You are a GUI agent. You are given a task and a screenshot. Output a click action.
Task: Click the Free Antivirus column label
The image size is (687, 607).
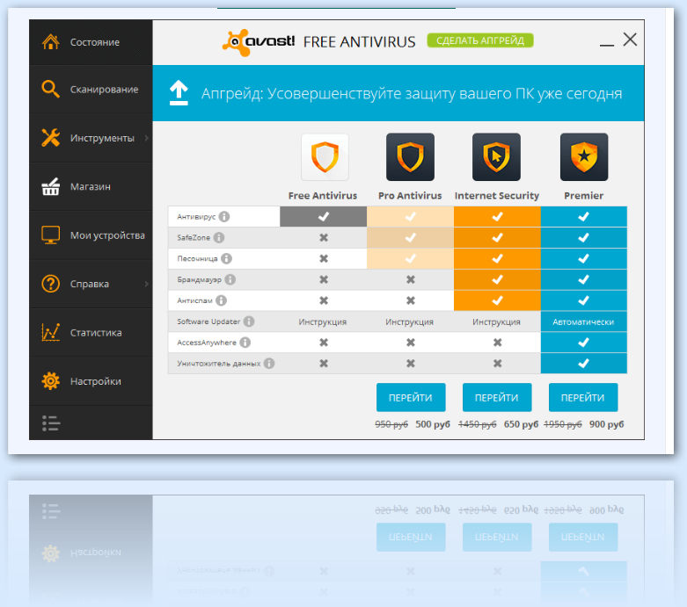point(323,196)
